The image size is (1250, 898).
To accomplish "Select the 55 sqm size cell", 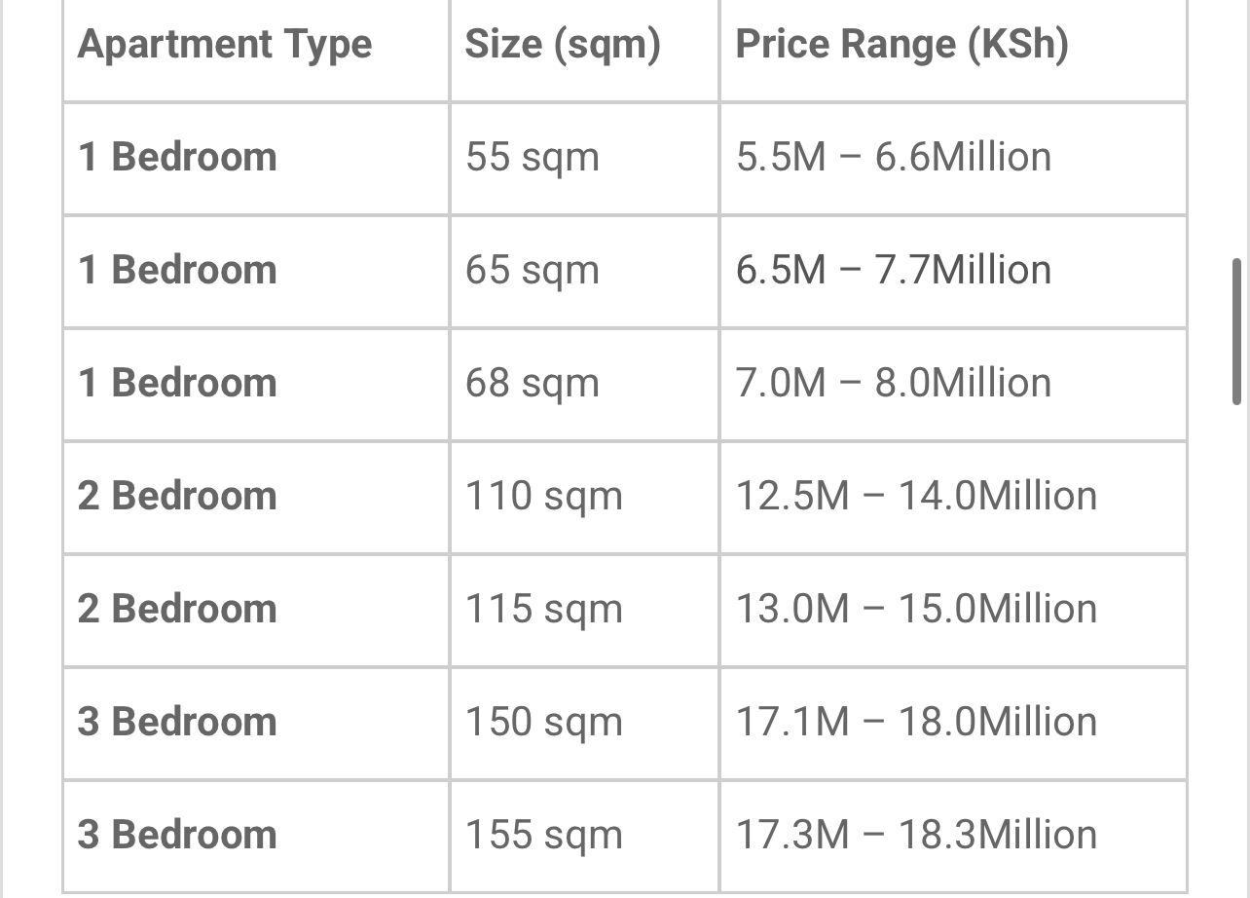I will pos(532,158).
